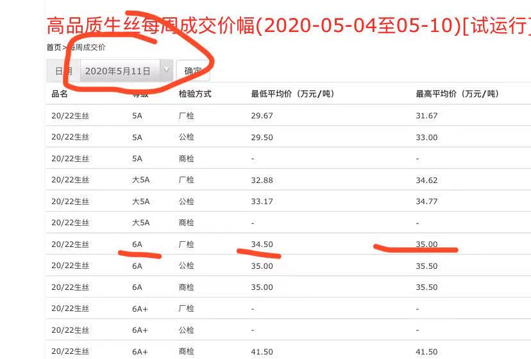Sort by 最低平均价 column header

pos(292,94)
